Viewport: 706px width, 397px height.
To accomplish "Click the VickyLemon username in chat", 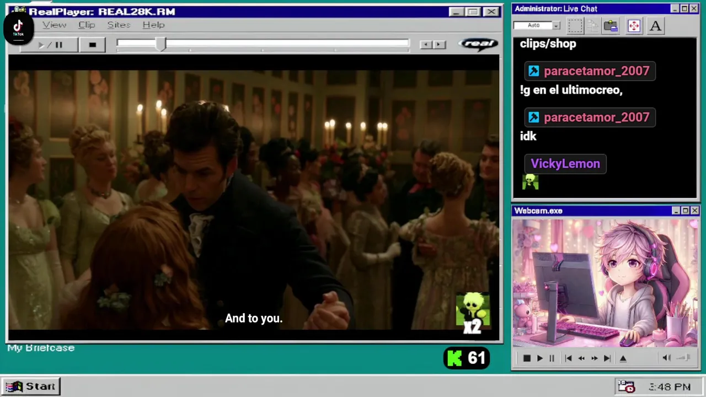I will click(565, 164).
